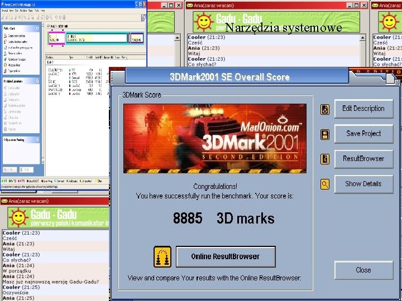This screenshot has width=402, height=301.
Task: Click the yellow icon beside Online ResultBrowser
Action: [x=162, y=257]
